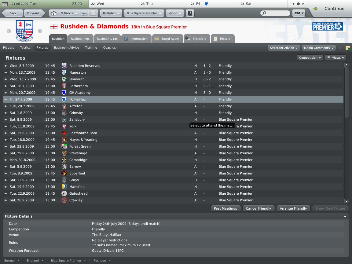Click the Arrange Friendly button
The width and height of the screenshot is (352, 264).
pyautogui.click(x=293, y=208)
